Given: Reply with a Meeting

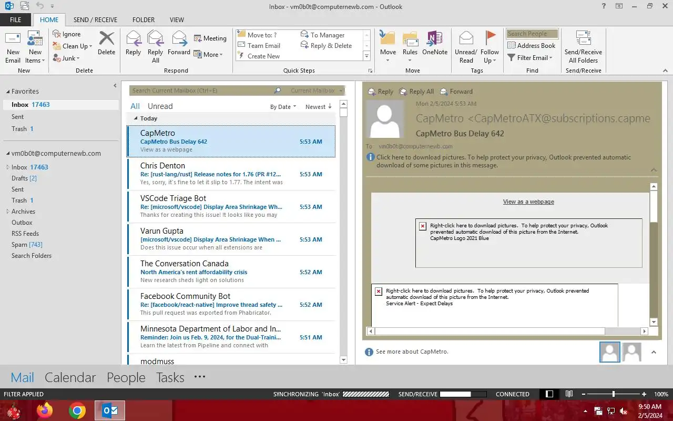Looking at the screenshot, I should [x=210, y=38].
